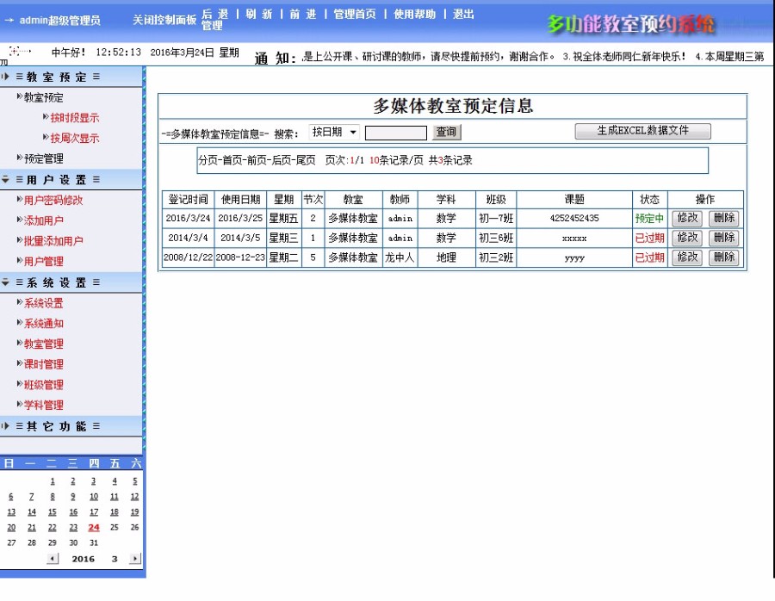Select calendar day 24
This screenshot has width=775, height=601.
[93, 528]
